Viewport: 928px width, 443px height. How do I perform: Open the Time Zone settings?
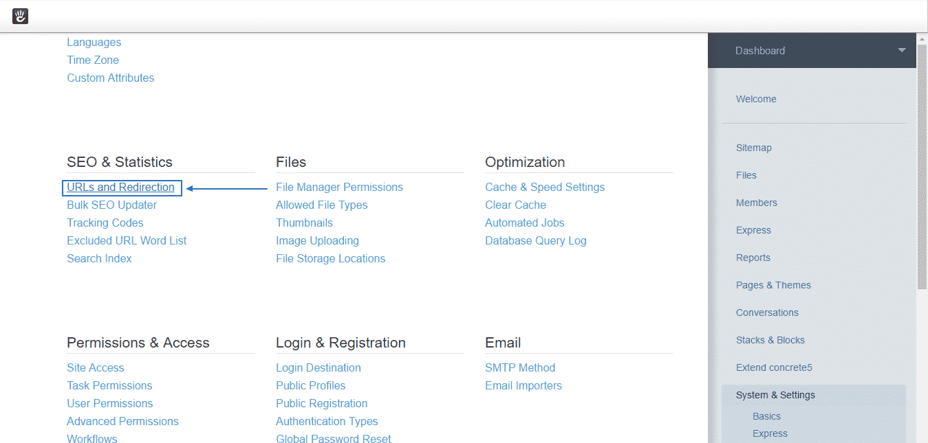point(92,60)
